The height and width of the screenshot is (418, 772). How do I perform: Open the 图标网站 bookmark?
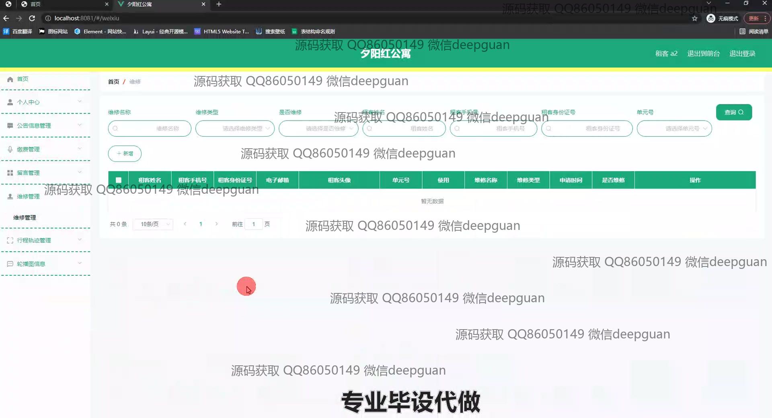pos(53,31)
